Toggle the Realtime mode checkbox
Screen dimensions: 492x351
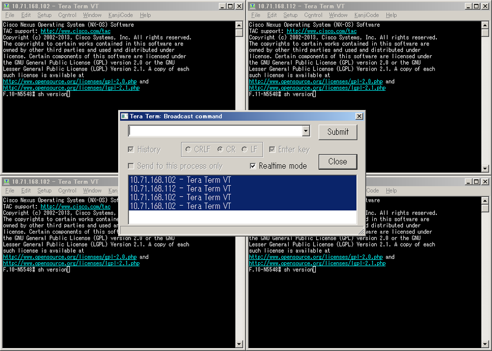(x=253, y=166)
